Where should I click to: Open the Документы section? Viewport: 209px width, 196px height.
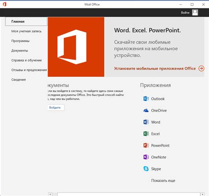click(x=19, y=51)
